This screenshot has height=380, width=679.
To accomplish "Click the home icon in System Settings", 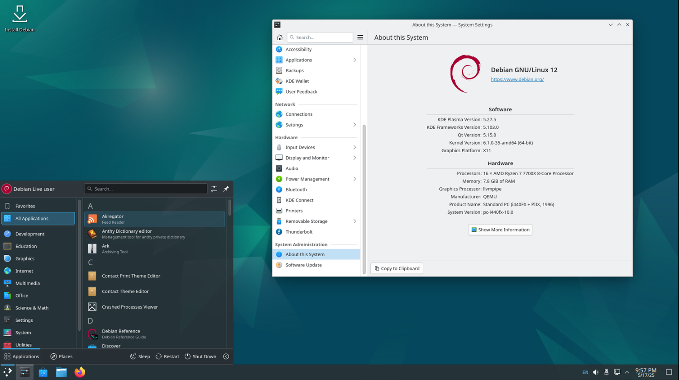I will point(280,38).
